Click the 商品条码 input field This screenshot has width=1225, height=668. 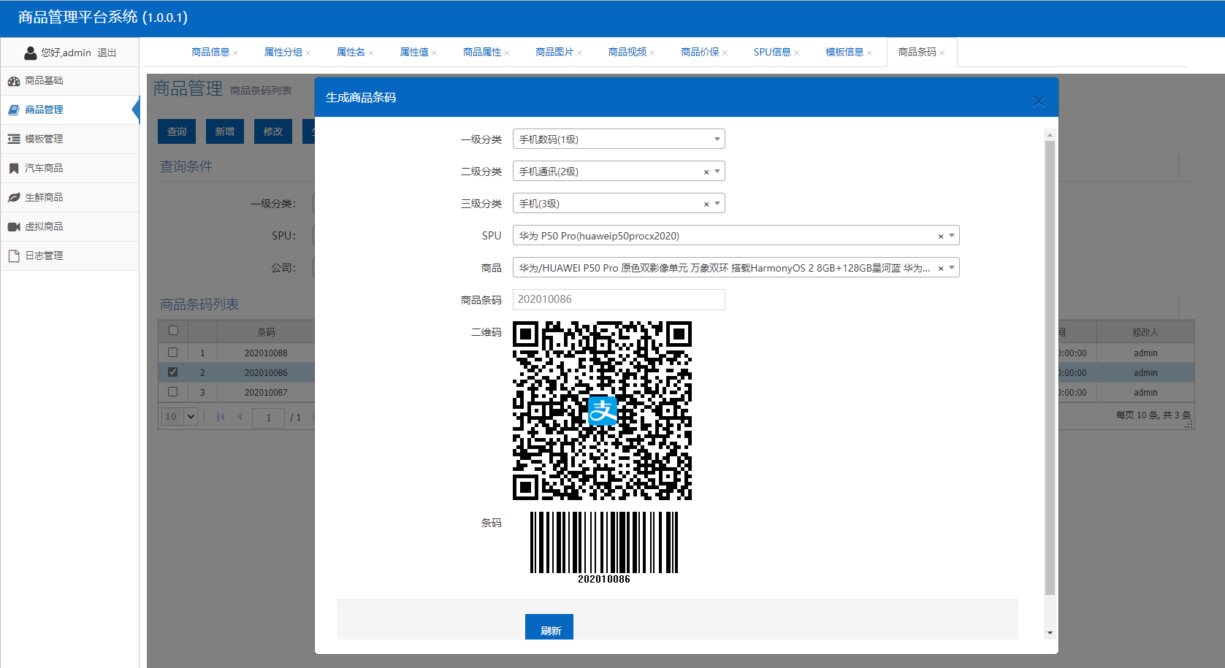pyautogui.click(x=619, y=300)
